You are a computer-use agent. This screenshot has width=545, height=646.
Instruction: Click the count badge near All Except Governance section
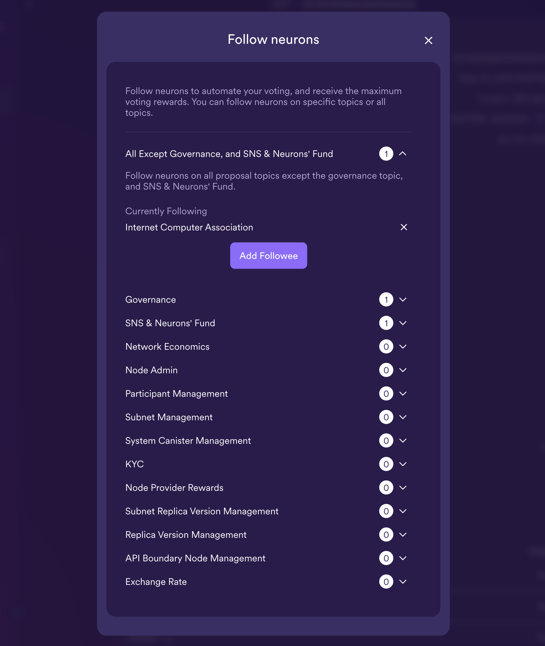[386, 153]
